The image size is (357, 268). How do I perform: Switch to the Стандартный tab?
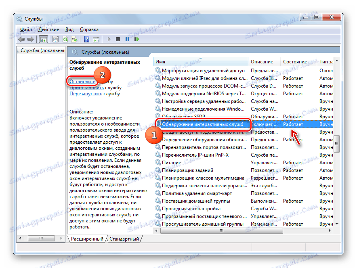point(124,239)
